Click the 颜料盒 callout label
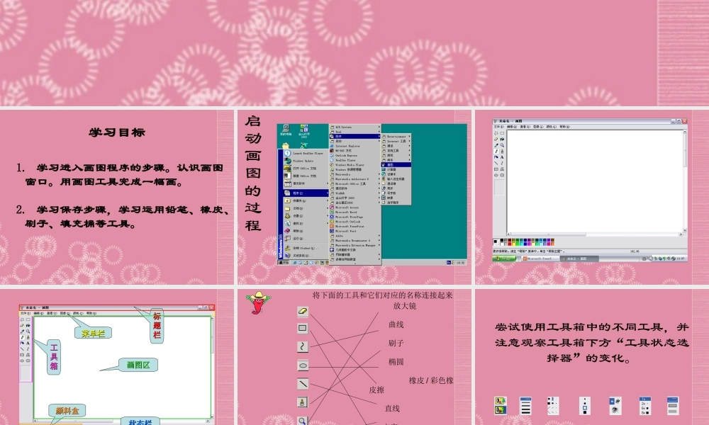 pyautogui.click(x=67, y=411)
